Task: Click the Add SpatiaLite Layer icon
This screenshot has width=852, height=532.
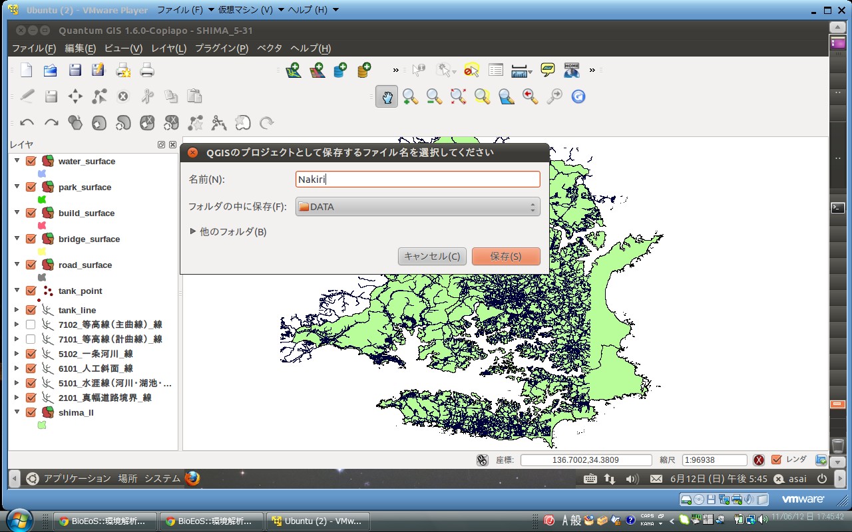Action: point(364,70)
